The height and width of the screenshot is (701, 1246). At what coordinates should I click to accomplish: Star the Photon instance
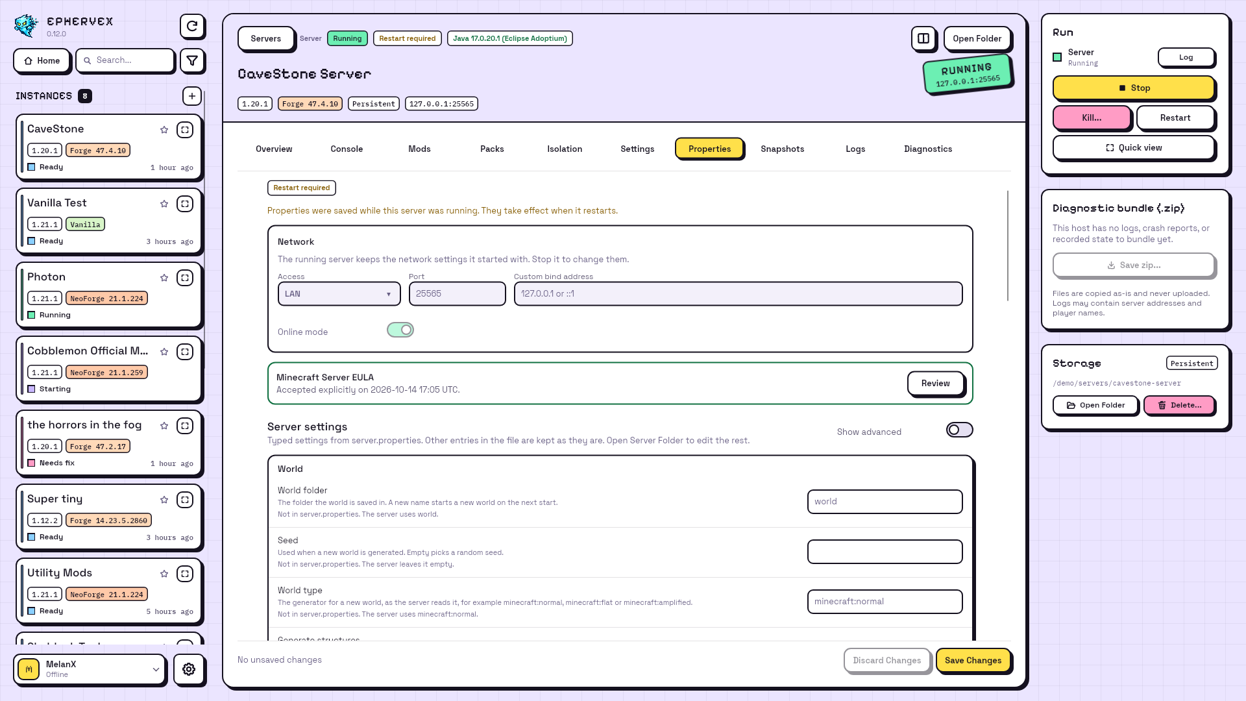tap(164, 278)
